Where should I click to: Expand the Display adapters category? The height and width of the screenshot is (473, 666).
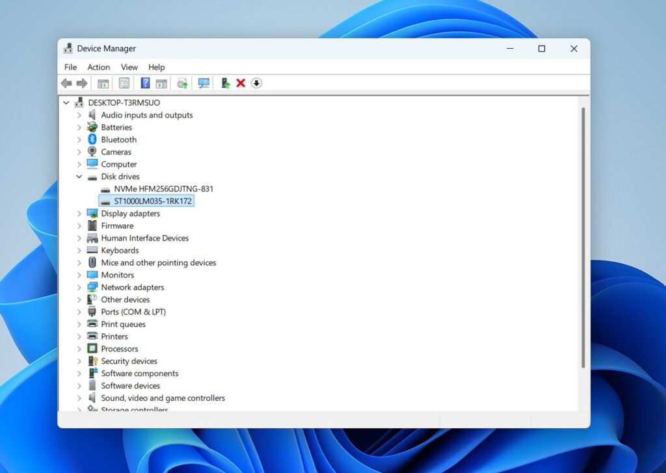click(x=79, y=213)
